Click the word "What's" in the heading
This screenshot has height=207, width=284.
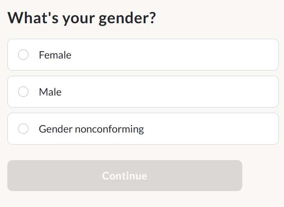(x=33, y=18)
